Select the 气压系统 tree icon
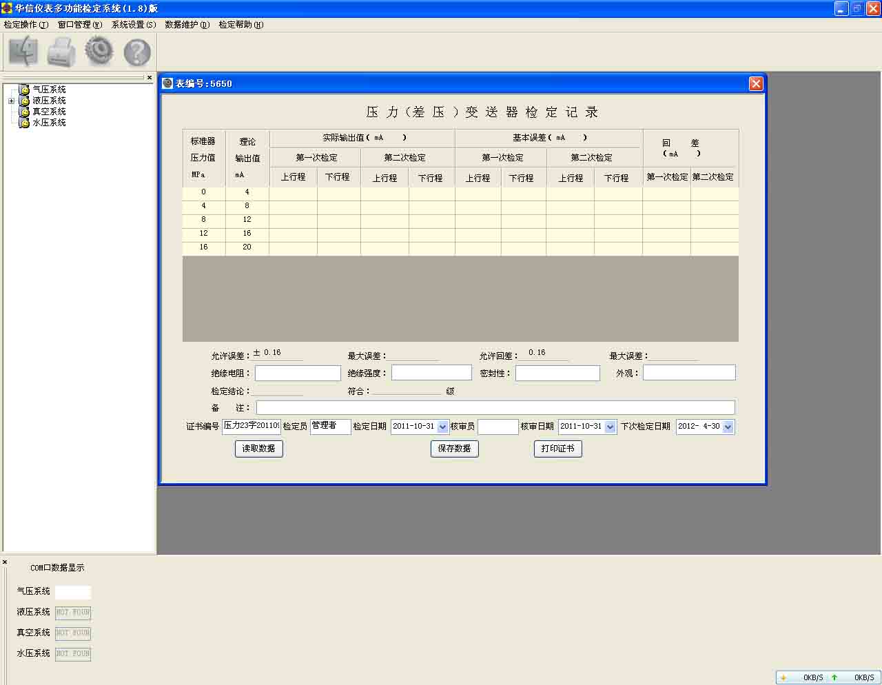Image resolution: width=882 pixels, height=685 pixels. (x=25, y=90)
